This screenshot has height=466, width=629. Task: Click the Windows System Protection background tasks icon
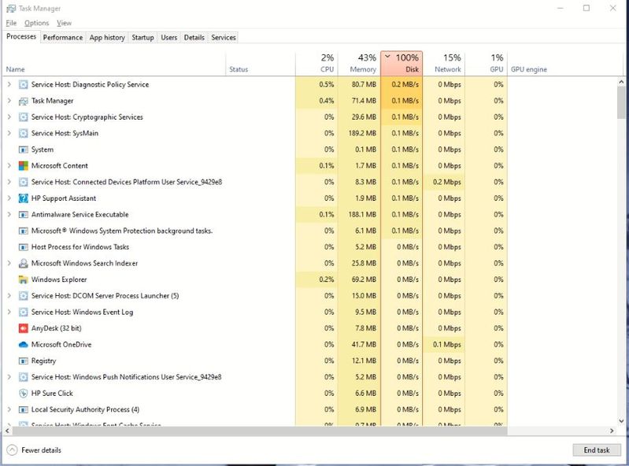point(24,231)
